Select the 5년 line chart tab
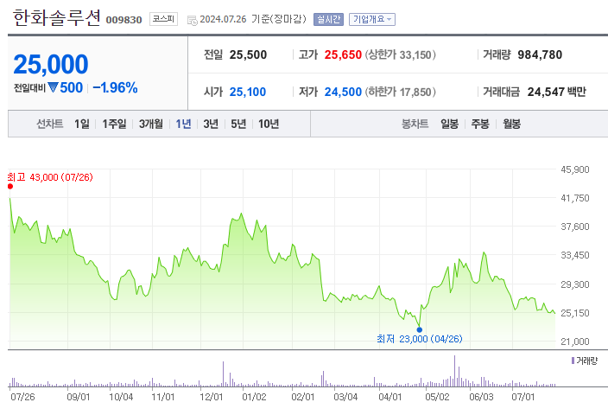 238,124
